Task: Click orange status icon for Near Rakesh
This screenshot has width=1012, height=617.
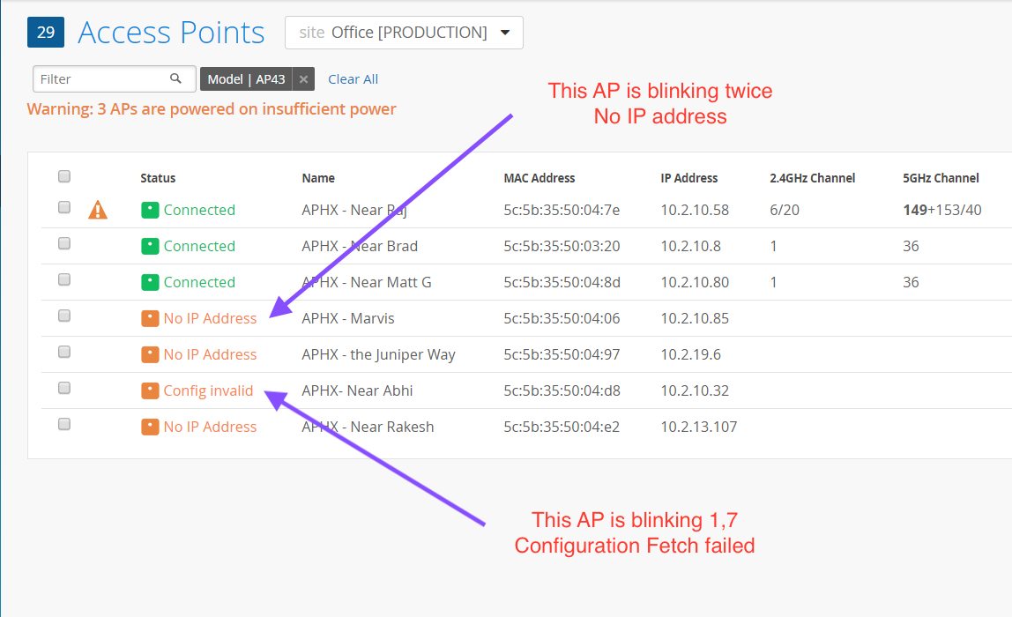Action: [150, 427]
